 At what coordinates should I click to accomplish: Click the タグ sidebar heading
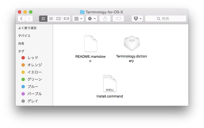[21, 51]
